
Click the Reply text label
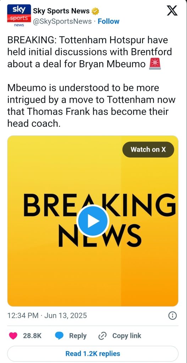[x=78, y=336]
